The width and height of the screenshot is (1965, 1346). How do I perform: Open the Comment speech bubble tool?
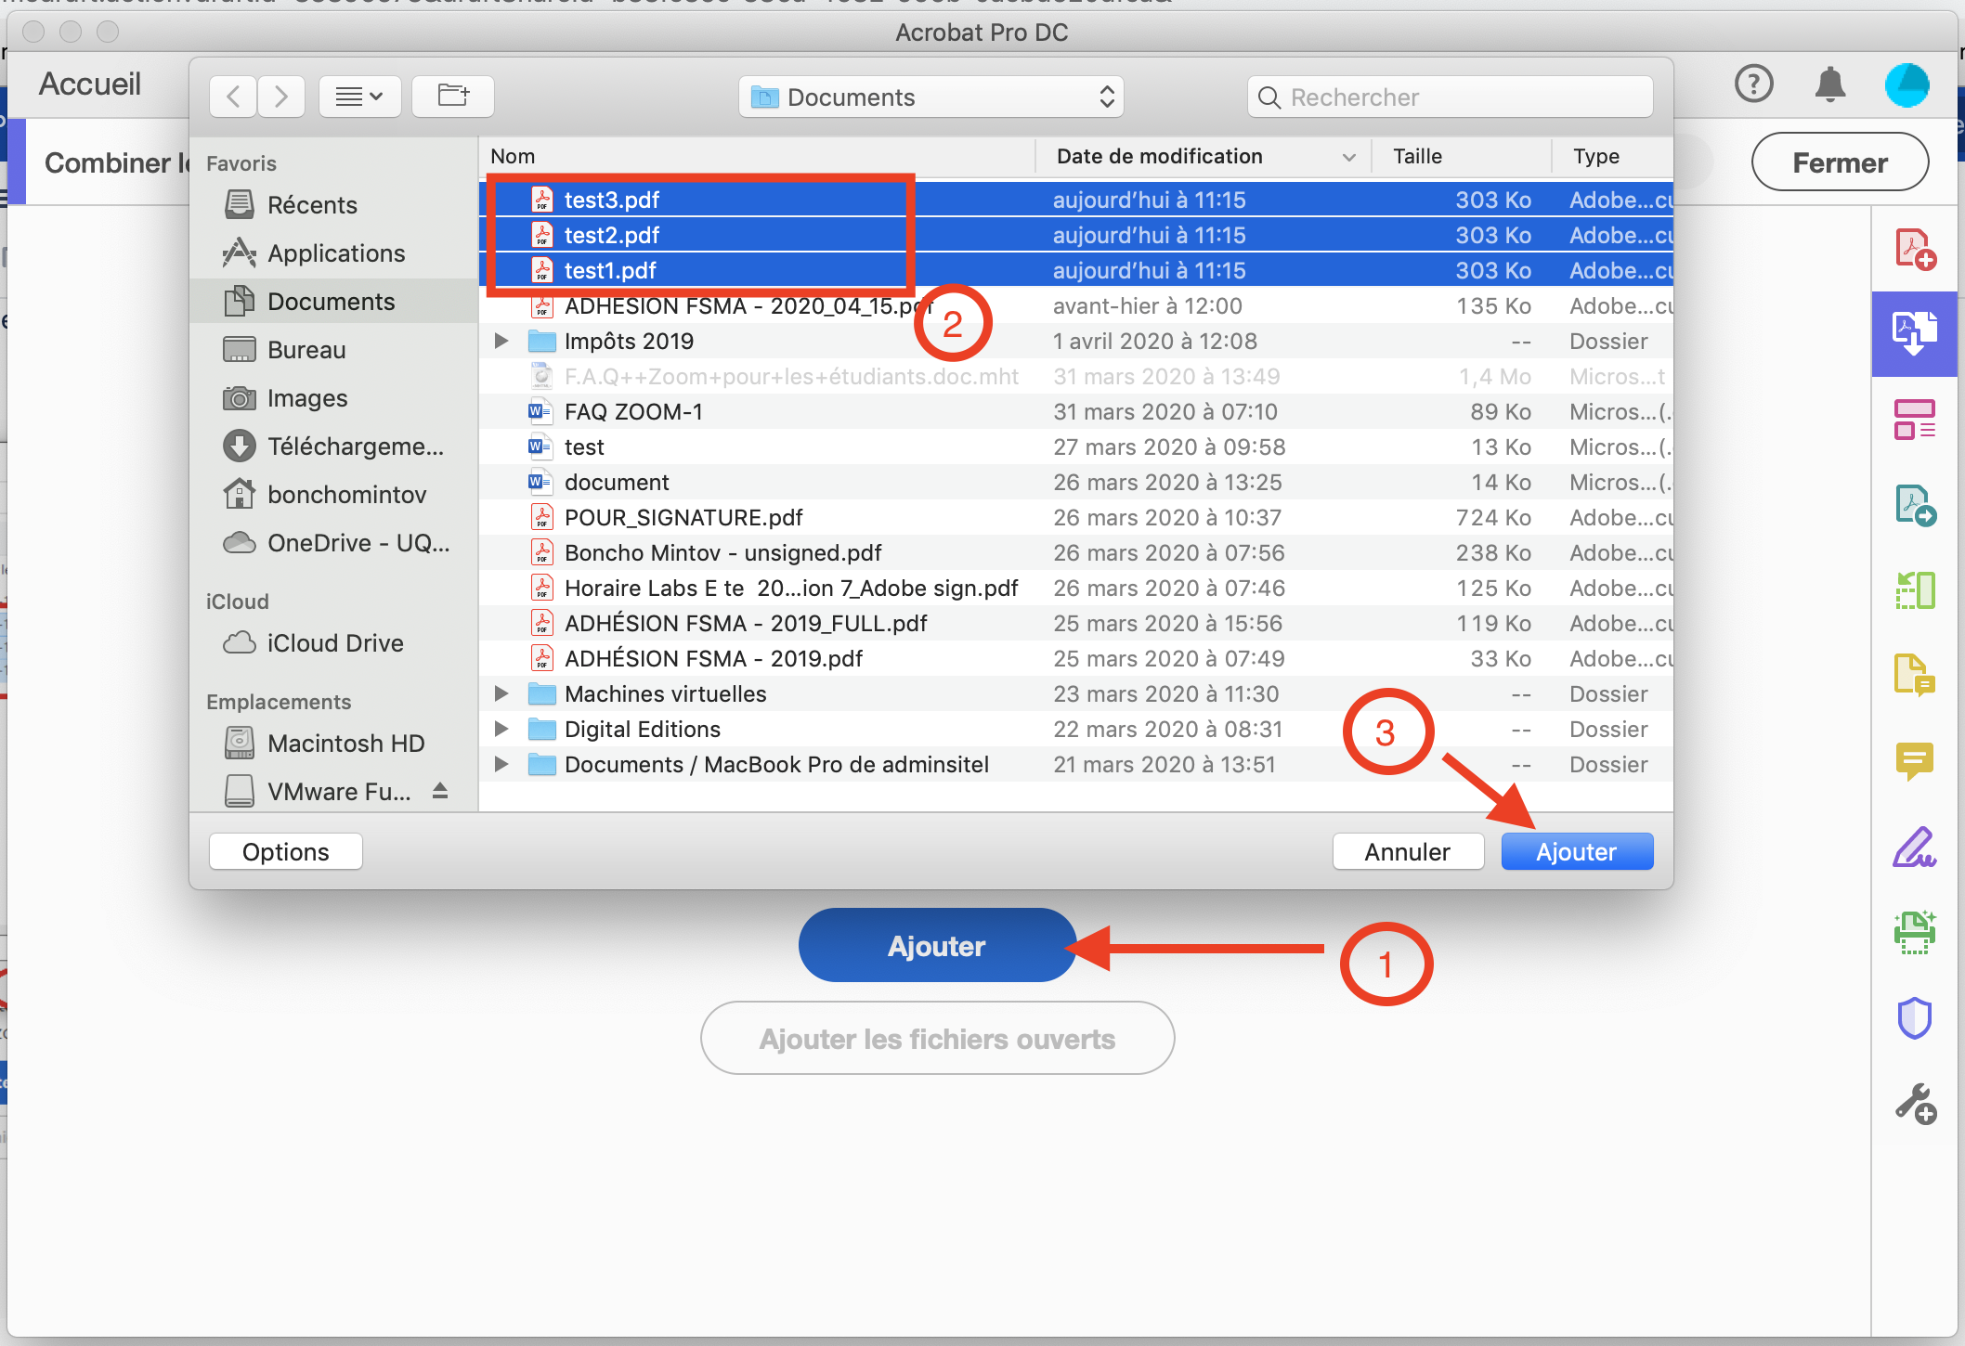[1915, 761]
